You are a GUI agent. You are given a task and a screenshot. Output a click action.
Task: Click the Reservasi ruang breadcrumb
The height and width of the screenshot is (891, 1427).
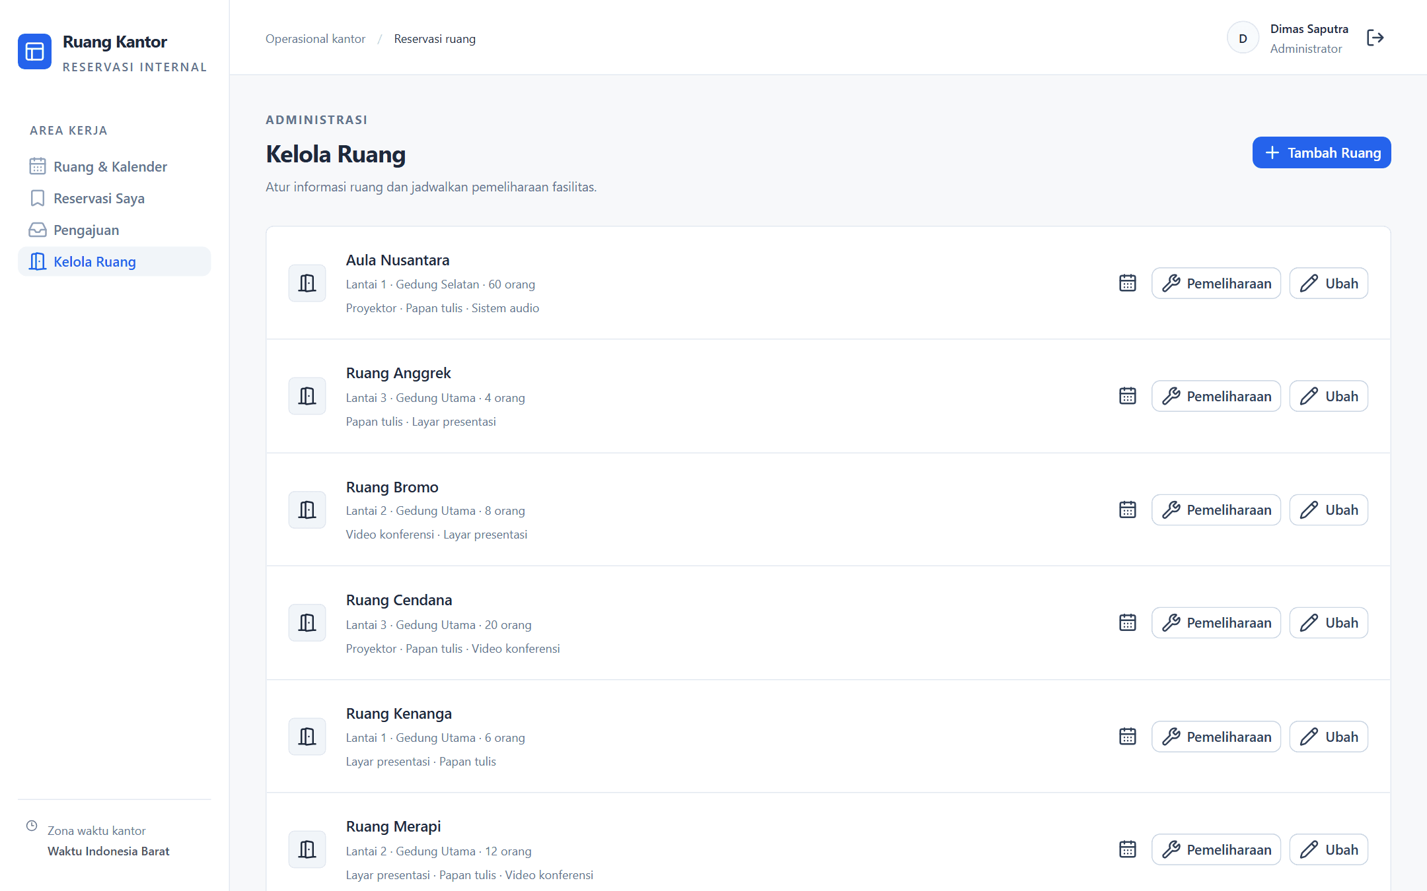tap(435, 39)
